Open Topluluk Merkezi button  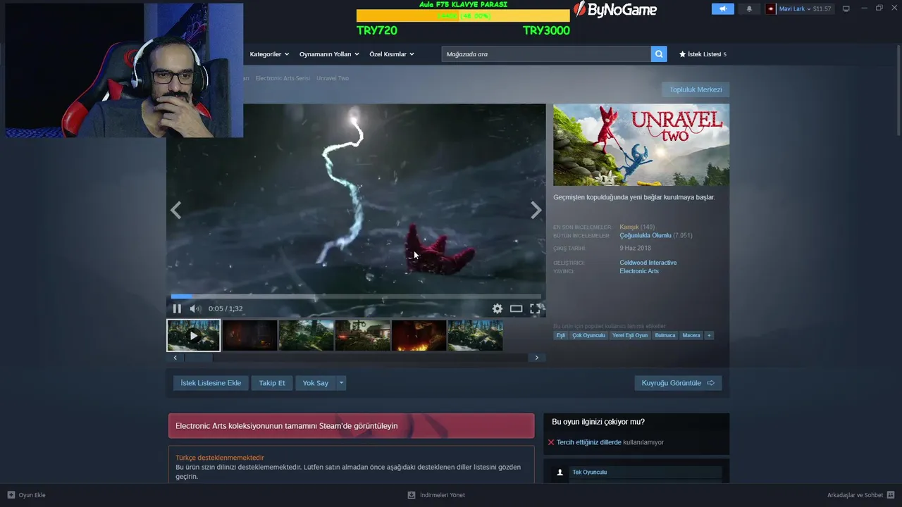(x=696, y=89)
